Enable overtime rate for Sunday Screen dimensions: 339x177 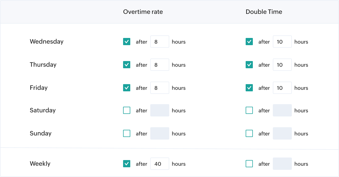coord(126,133)
